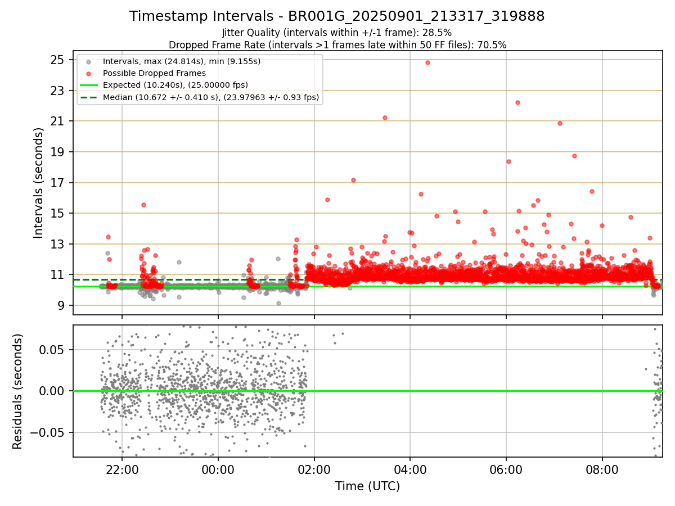
Task: Click the '08:00' x-axis tick label
Action: point(602,469)
